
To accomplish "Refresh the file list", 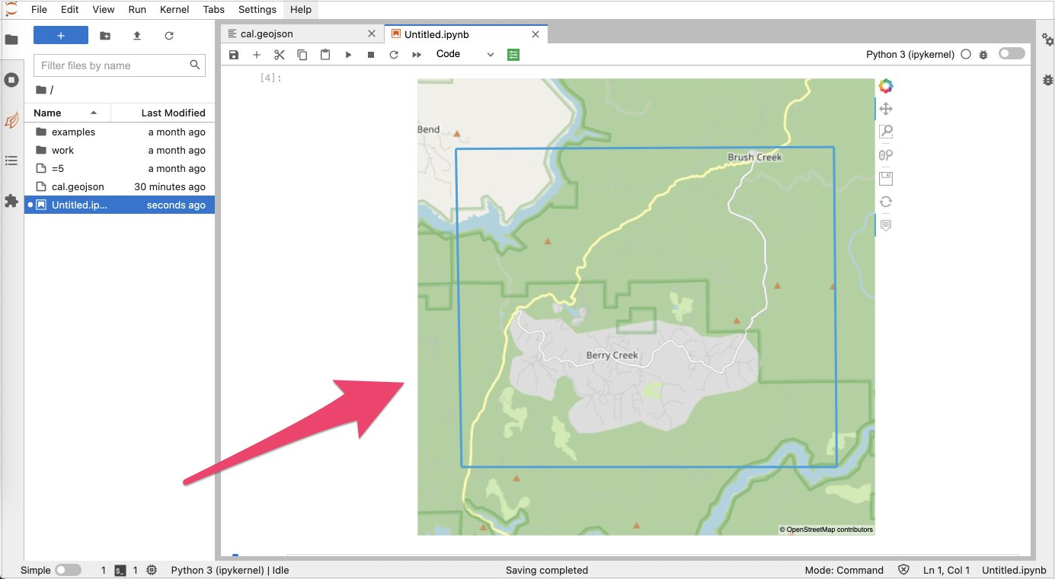I will 169,36.
